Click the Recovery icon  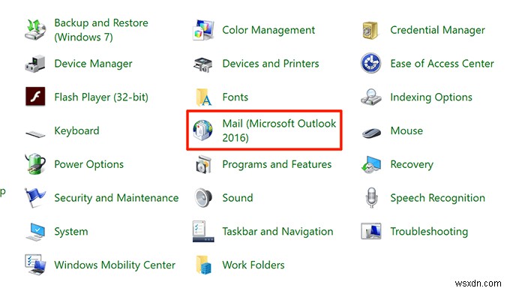(370, 164)
